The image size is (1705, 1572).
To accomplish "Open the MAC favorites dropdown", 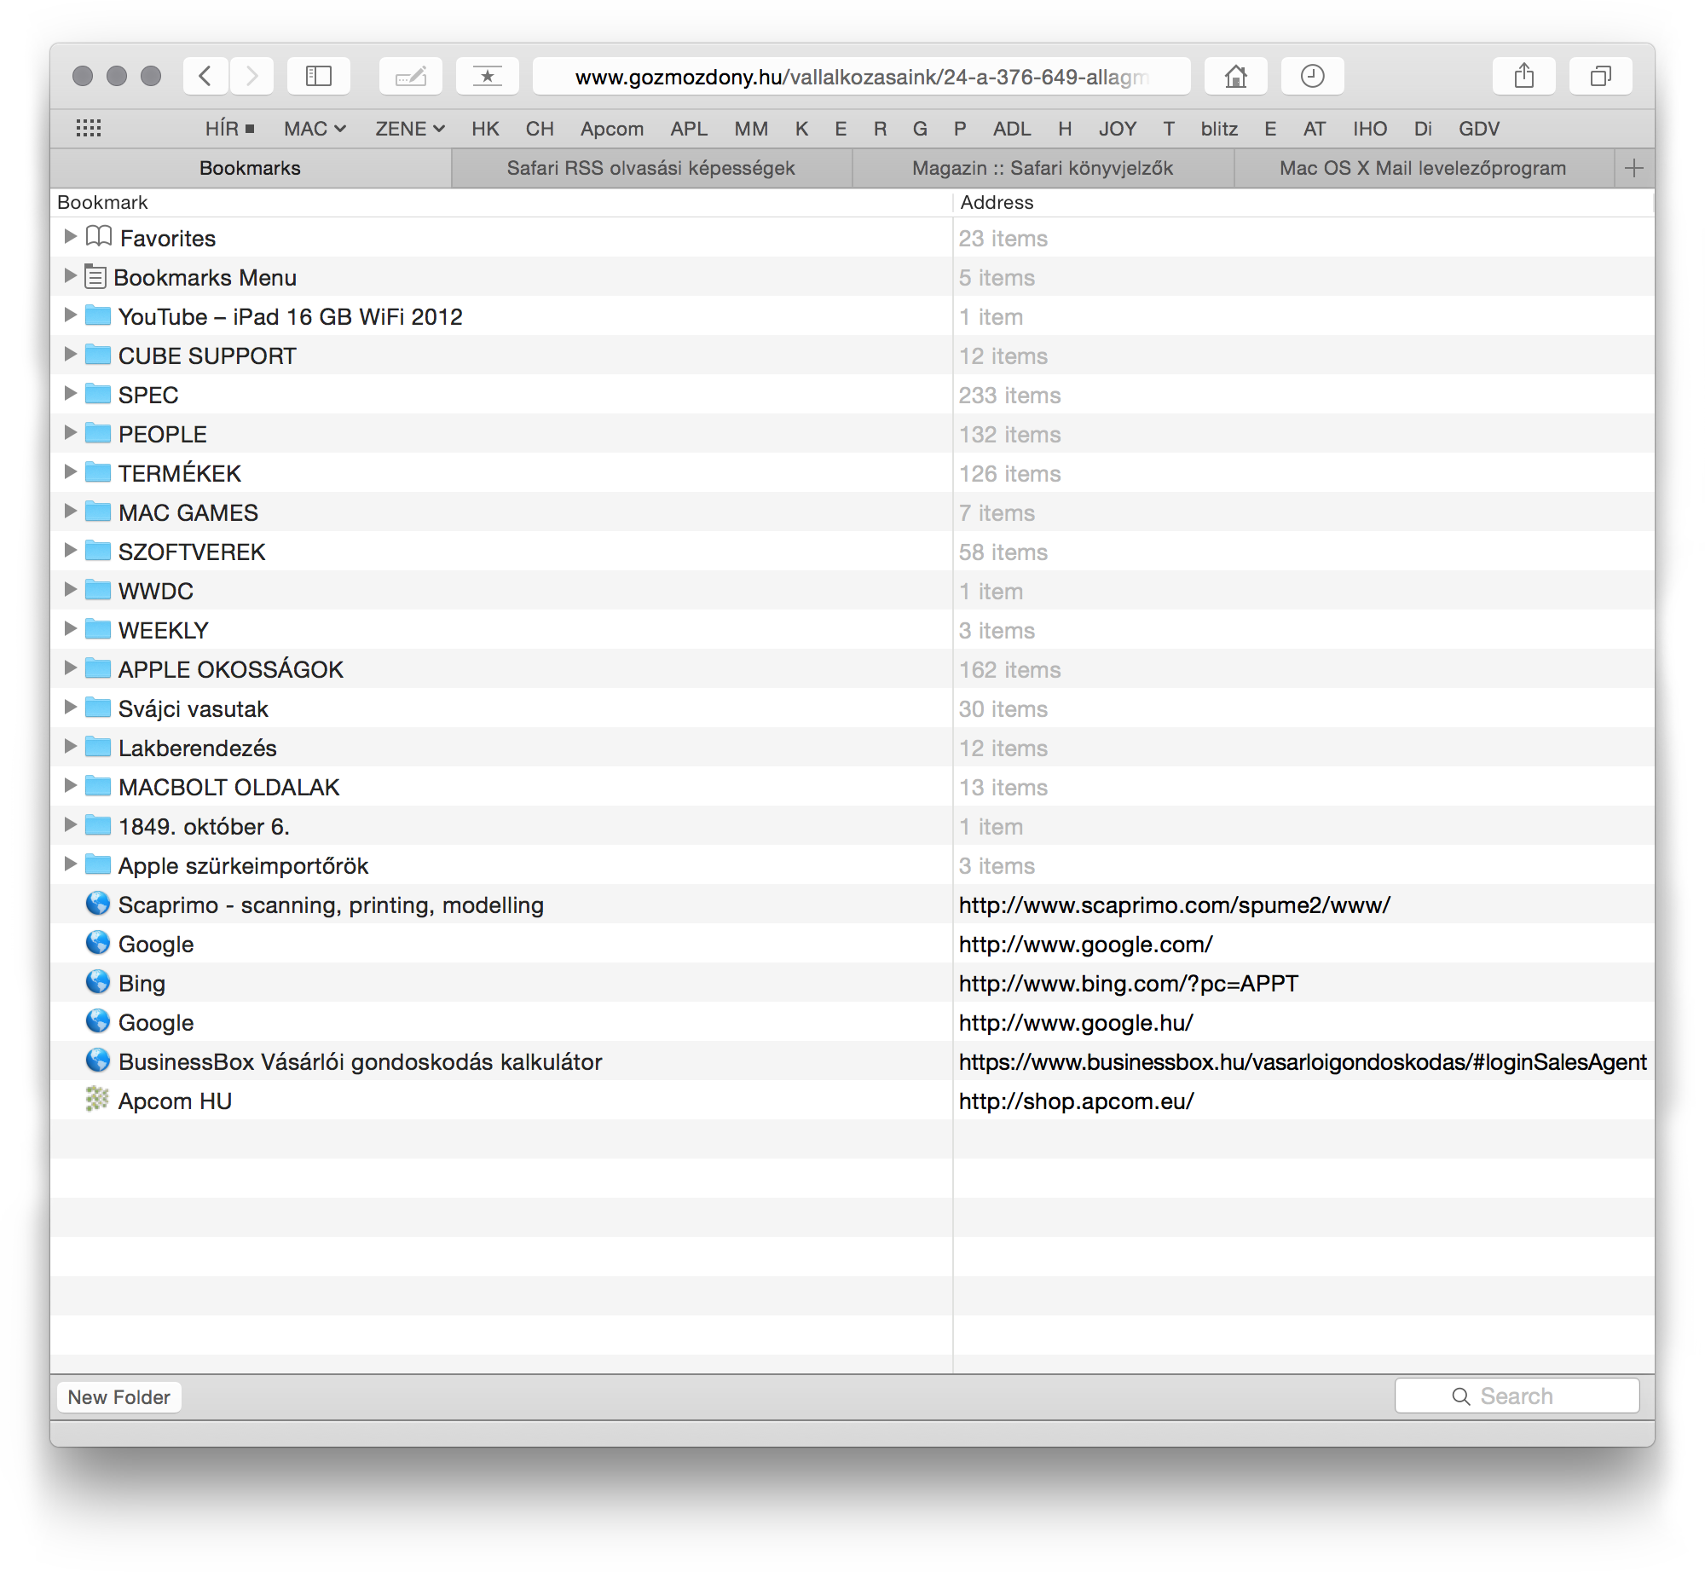I will (x=315, y=129).
